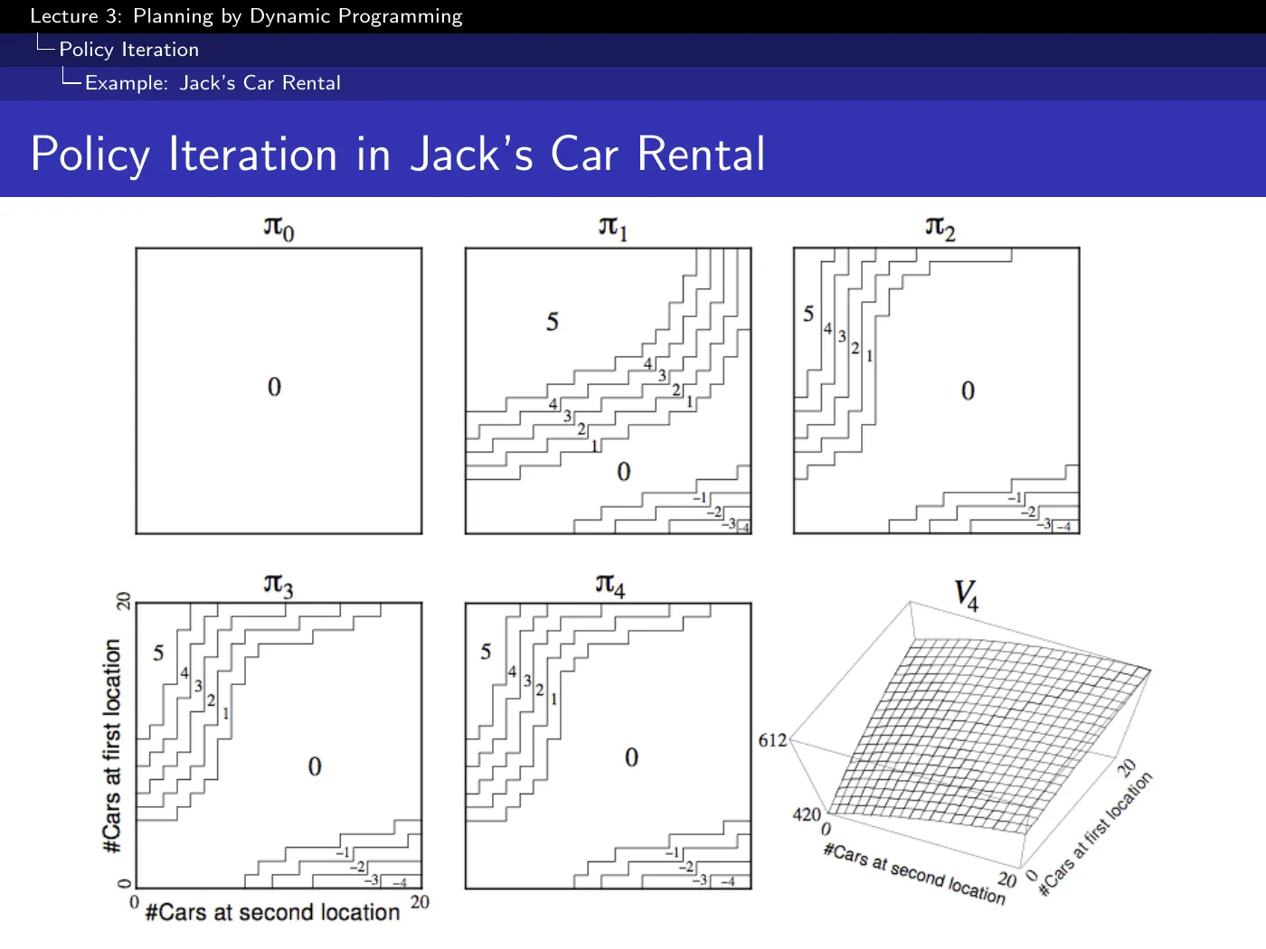
Task: Click the '0' region label in the π4 plot
Action: 631,757
